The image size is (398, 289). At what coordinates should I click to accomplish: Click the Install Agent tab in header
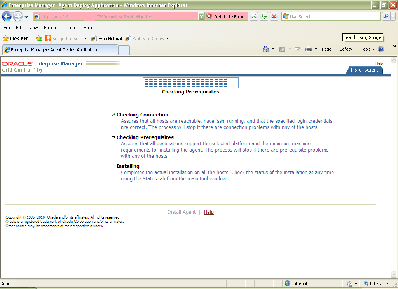pyautogui.click(x=364, y=70)
